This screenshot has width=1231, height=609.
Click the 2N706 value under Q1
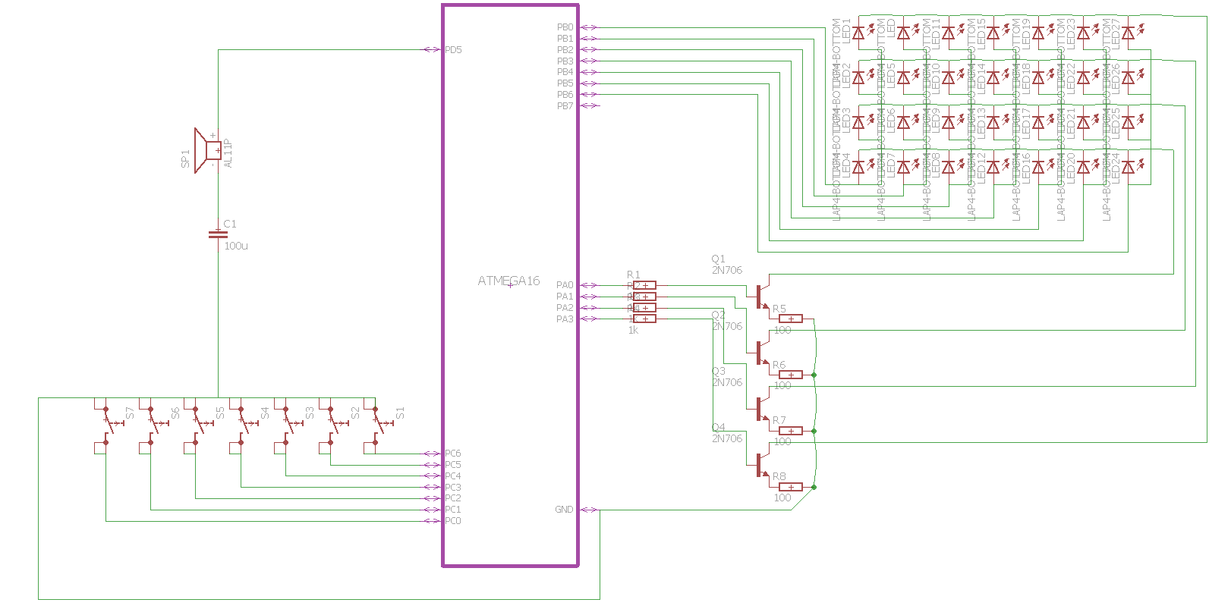tap(727, 270)
